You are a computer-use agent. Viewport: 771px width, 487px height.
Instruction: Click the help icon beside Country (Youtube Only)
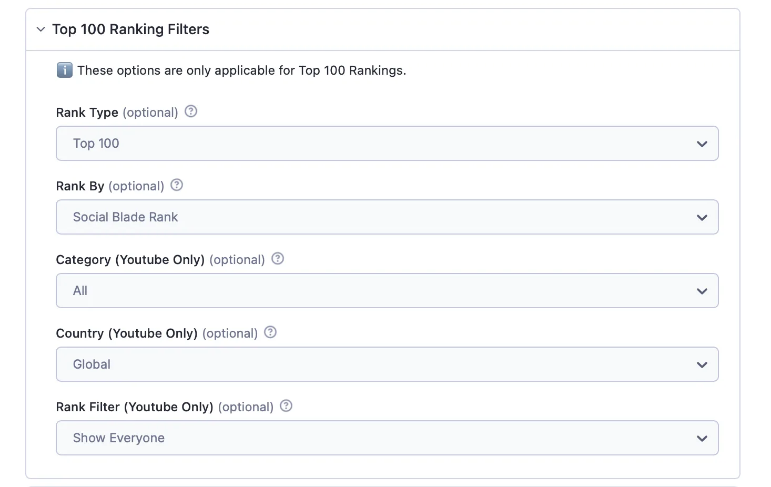coord(270,332)
